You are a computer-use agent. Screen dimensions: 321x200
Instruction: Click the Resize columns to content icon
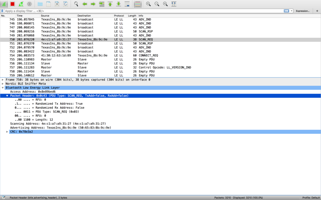174,4
